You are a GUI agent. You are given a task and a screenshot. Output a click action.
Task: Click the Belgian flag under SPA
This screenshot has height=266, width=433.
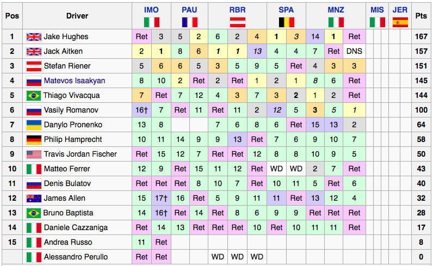click(x=286, y=22)
